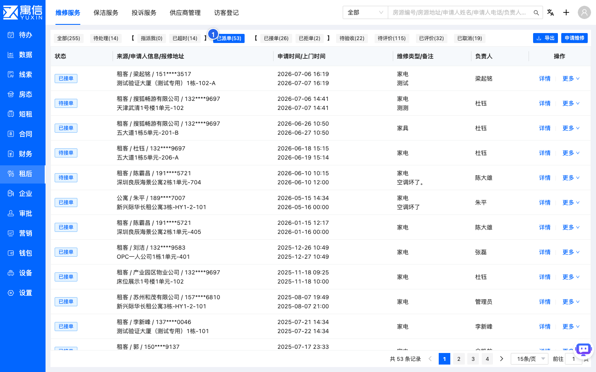Switch to 访客登记 tab
Screen dimensions: 596x372
(226, 13)
